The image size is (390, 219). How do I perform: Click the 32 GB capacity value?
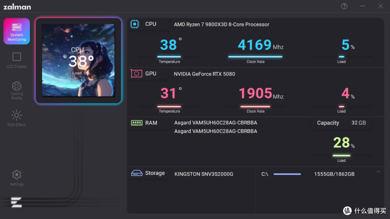(359, 123)
